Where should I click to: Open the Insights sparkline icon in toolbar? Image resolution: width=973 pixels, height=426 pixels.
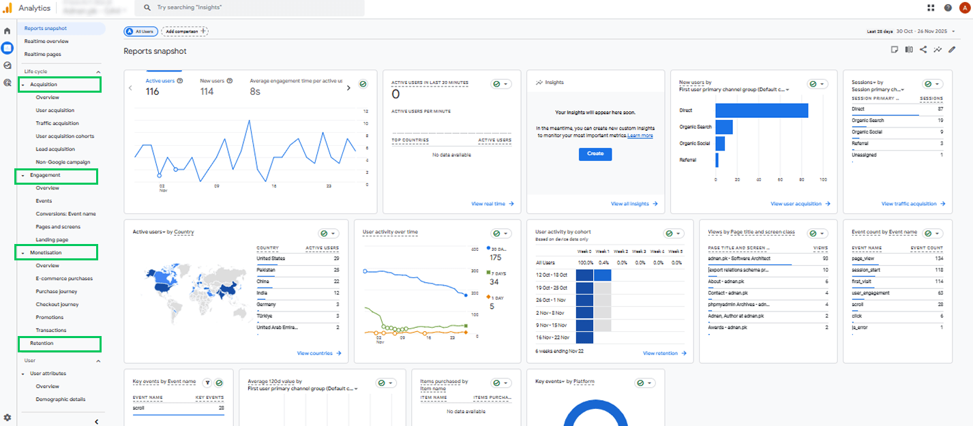[x=938, y=49]
